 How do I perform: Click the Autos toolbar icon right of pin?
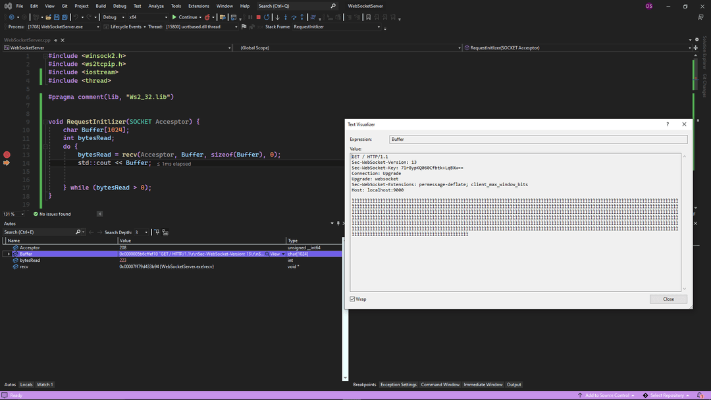click(x=165, y=232)
